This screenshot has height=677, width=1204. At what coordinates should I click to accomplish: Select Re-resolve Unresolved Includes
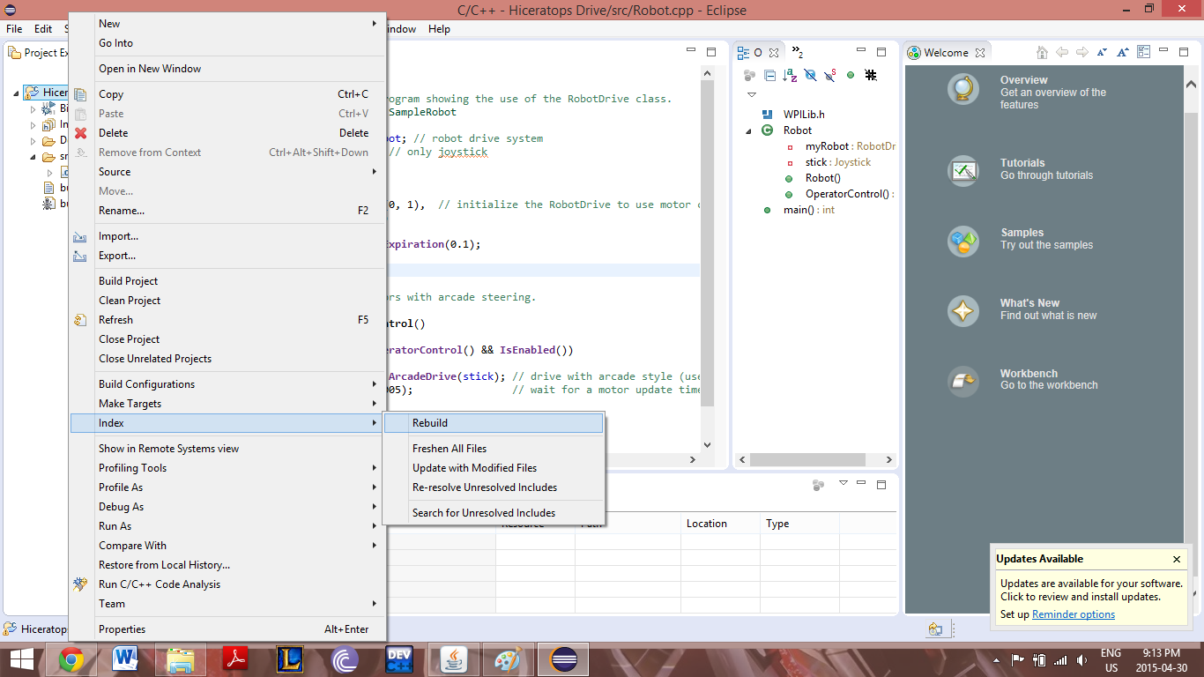(494, 487)
